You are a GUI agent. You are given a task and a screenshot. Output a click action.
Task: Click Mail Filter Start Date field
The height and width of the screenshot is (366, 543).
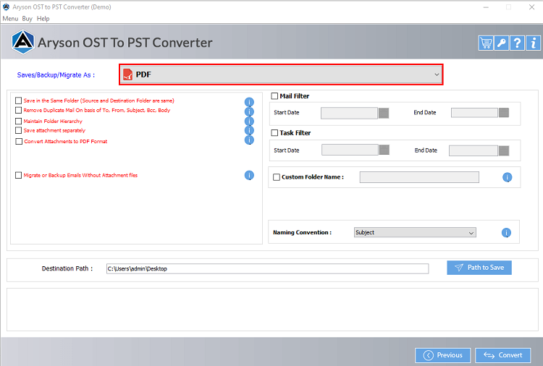349,113
